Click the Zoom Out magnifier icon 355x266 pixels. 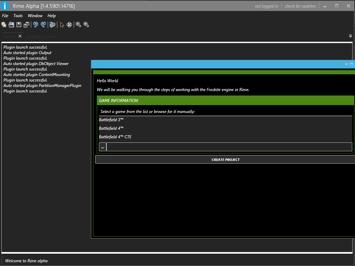[86, 25]
